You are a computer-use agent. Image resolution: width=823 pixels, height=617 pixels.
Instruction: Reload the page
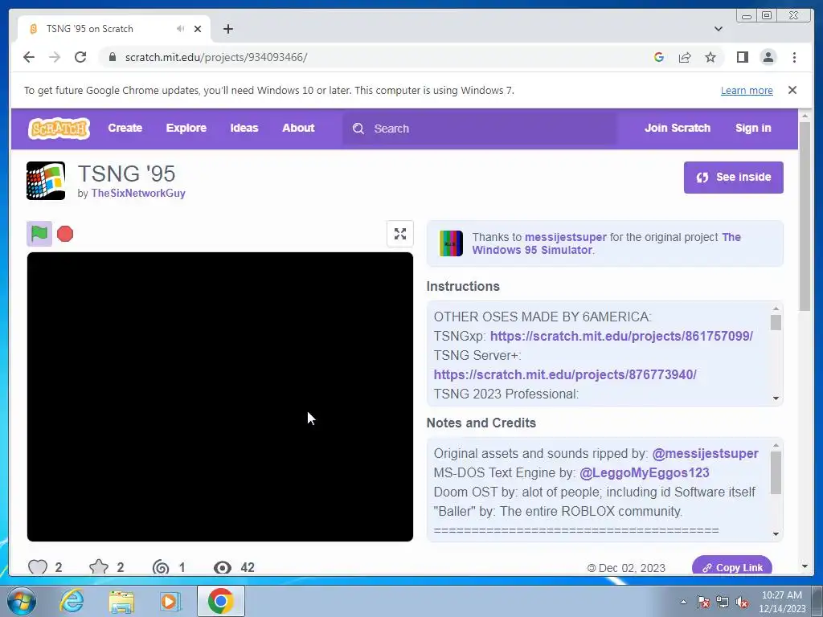[80, 57]
